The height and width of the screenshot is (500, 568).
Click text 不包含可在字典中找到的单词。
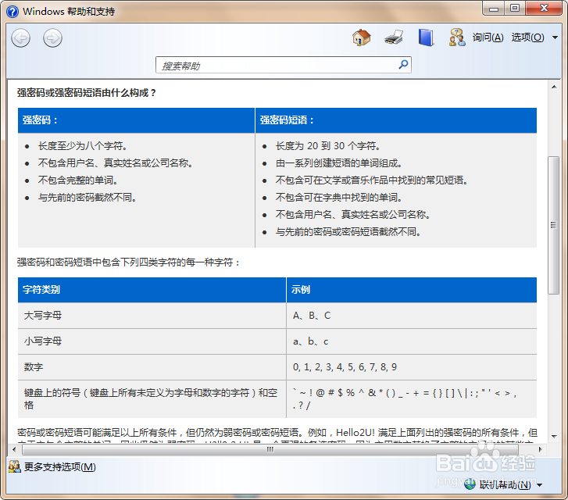click(x=339, y=198)
